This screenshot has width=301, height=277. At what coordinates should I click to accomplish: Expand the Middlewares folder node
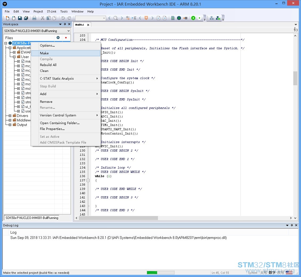pos(10,120)
